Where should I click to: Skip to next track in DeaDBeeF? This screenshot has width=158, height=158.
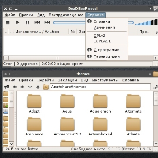point(47,23)
